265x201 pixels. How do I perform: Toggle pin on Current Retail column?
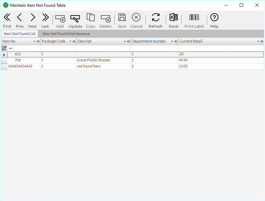coord(262,41)
